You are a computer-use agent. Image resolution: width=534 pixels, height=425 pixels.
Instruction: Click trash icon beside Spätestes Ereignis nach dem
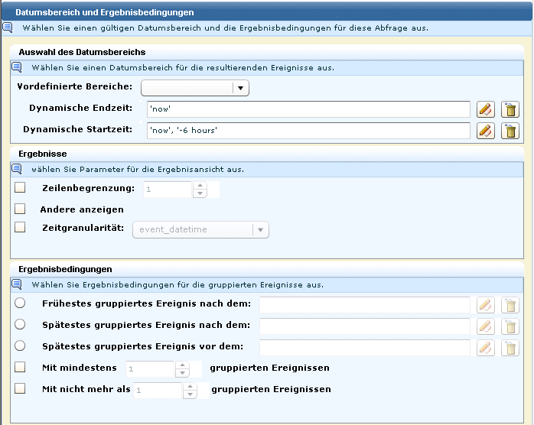510,326
